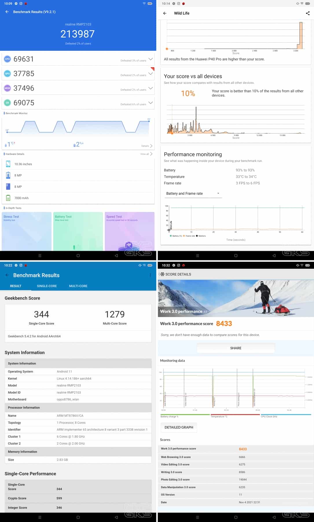Screen dimensions: 314x522
Task: Go back from AnTuTu Benchmark Results
Action: coord(7,12)
